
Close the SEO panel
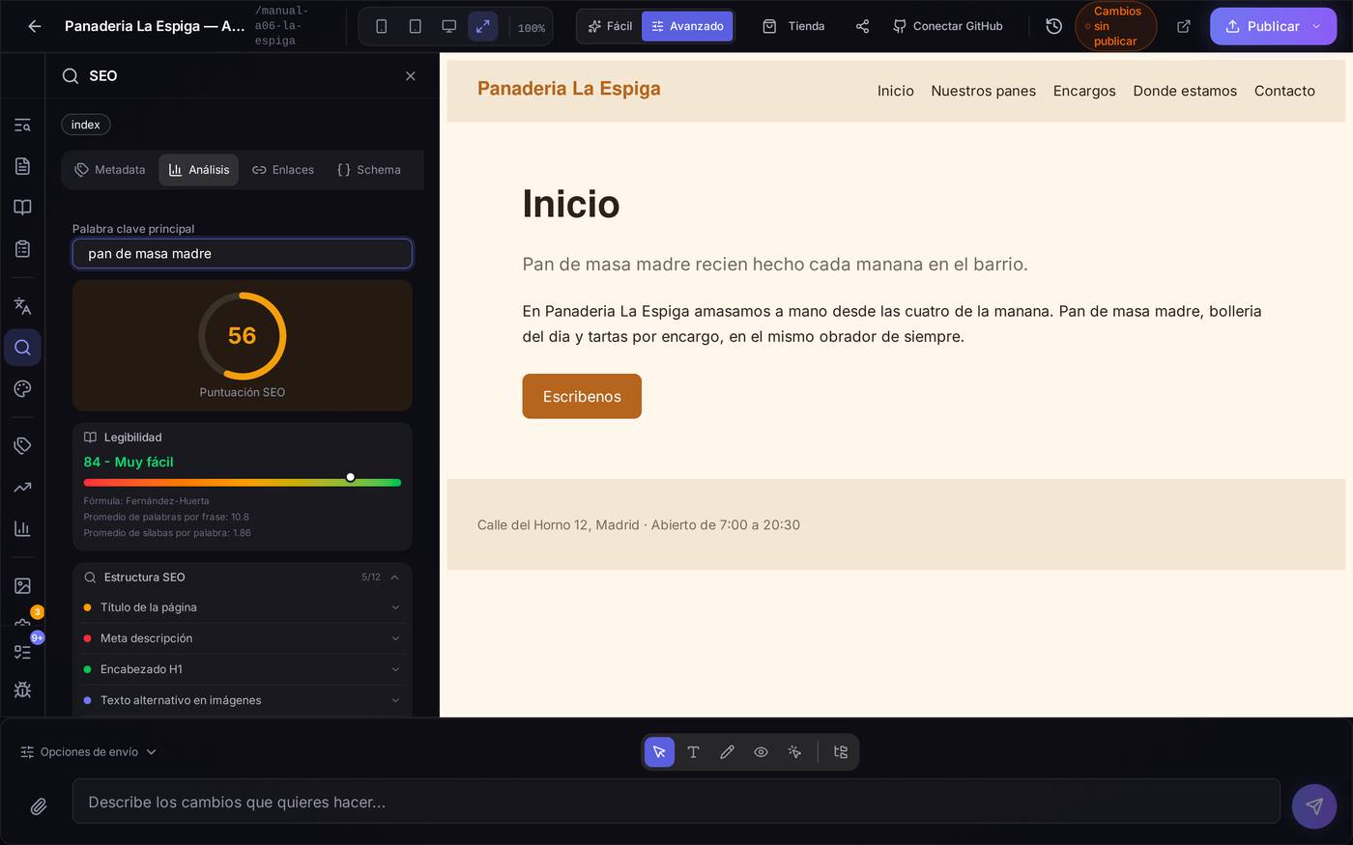pyautogui.click(x=411, y=75)
